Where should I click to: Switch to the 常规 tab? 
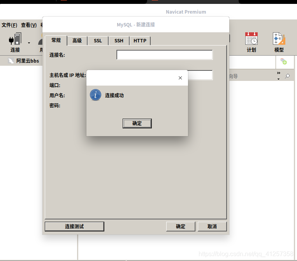pyautogui.click(x=56, y=40)
